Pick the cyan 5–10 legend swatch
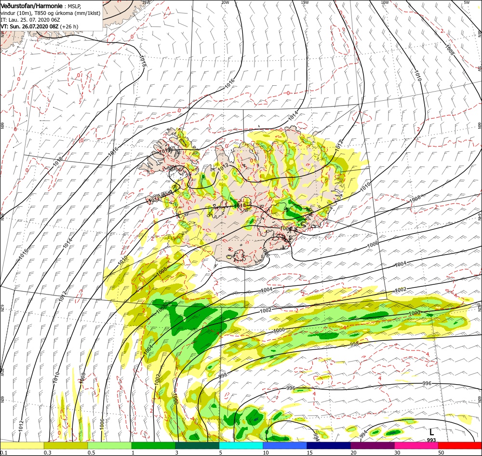Image resolution: width=482 pixels, height=456 pixels. pyautogui.click(x=241, y=445)
